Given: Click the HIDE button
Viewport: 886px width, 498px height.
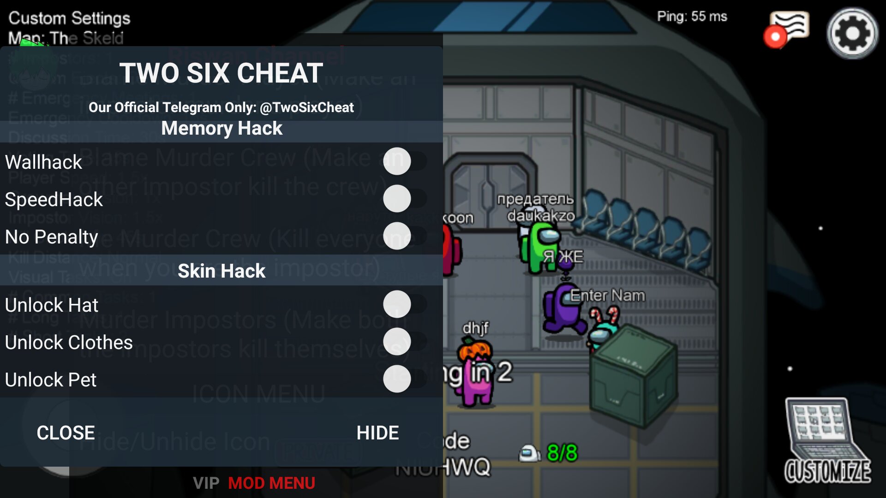Looking at the screenshot, I should [x=377, y=433].
